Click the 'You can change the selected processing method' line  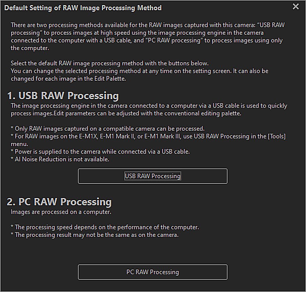140,71
